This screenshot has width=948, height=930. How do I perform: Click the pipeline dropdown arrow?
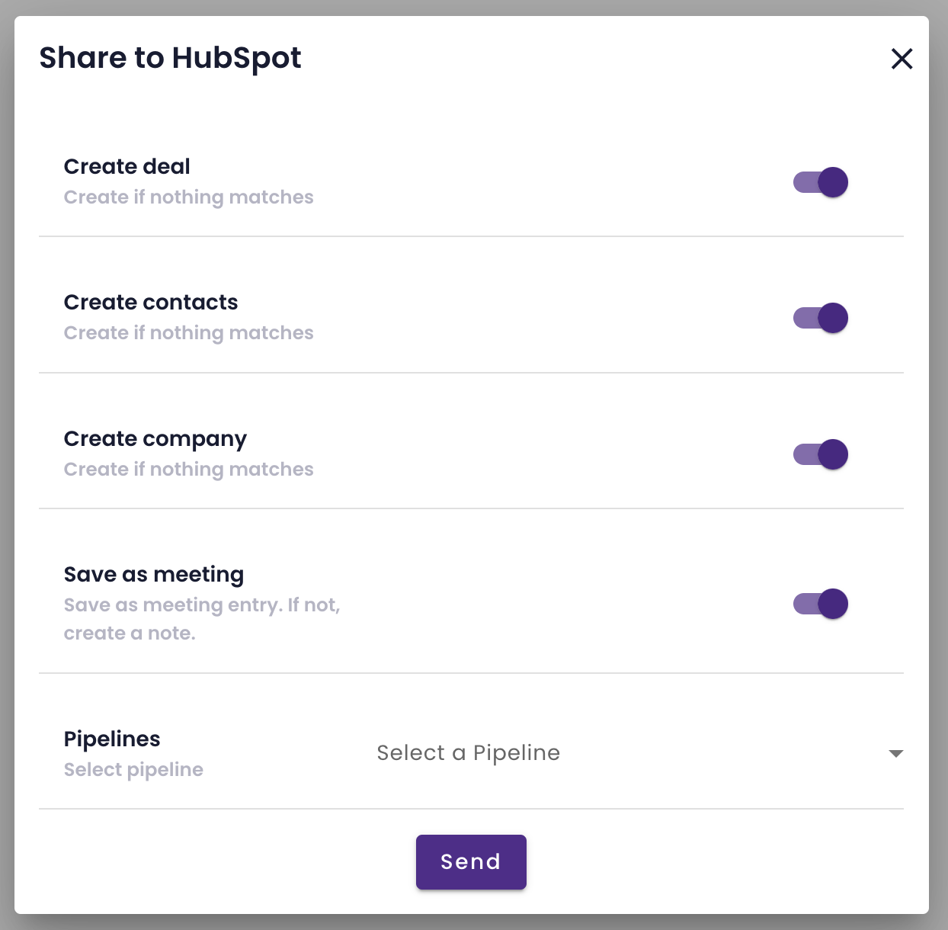896,753
